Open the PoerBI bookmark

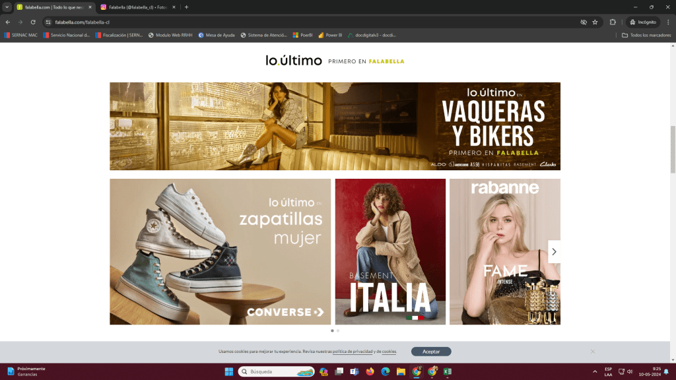point(302,36)
